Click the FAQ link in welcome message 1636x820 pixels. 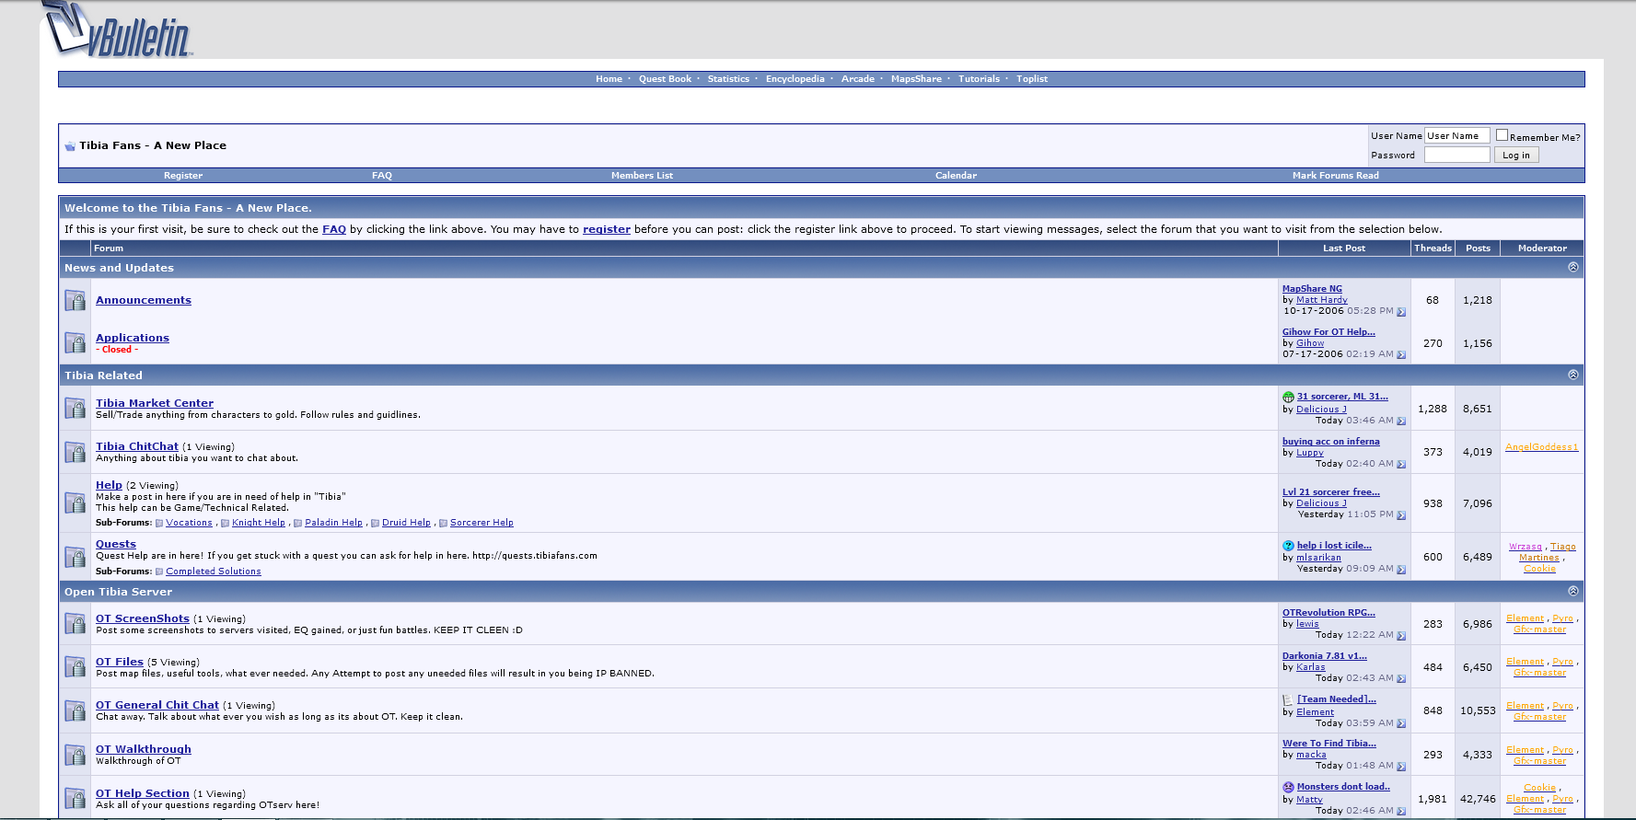[334, 229]
